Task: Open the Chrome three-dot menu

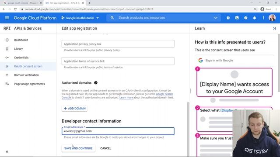Action: (276, 9)
